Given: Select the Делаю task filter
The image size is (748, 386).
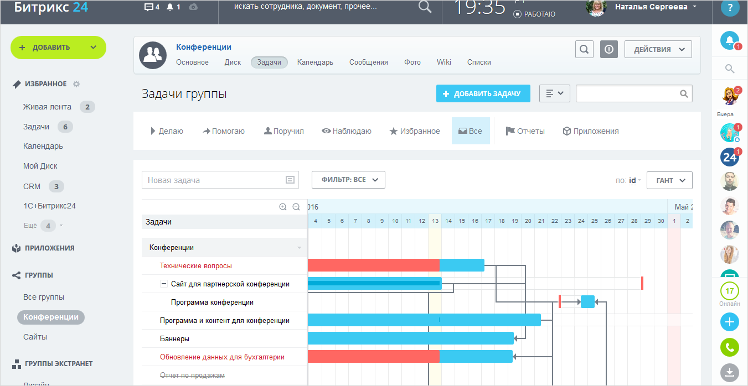Looking at the screenshot, I should coord(167,131).
